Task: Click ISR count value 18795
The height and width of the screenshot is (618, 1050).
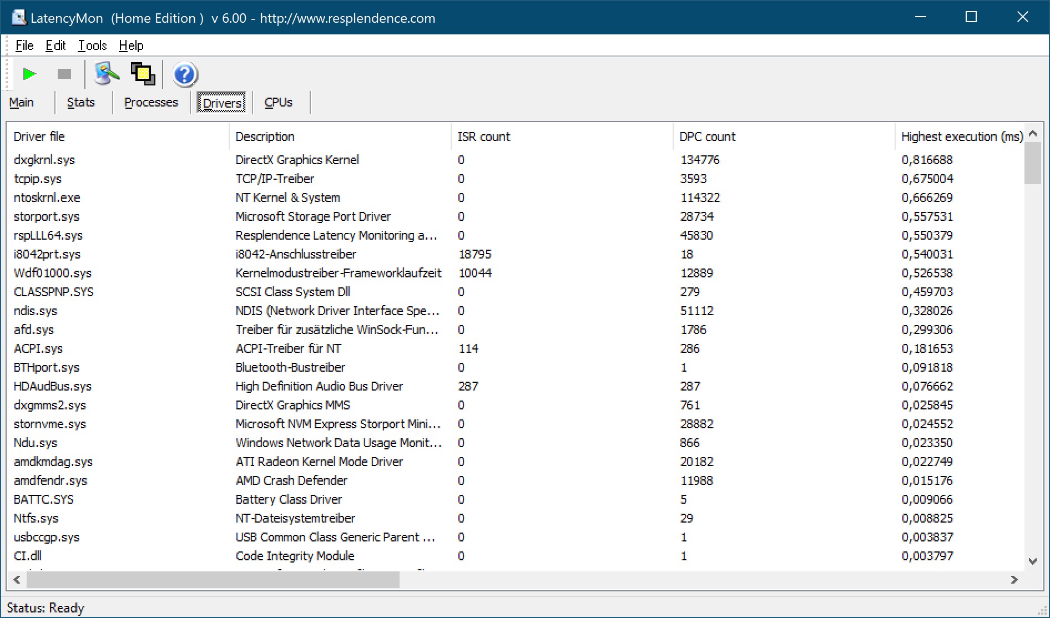Action: 475,254
